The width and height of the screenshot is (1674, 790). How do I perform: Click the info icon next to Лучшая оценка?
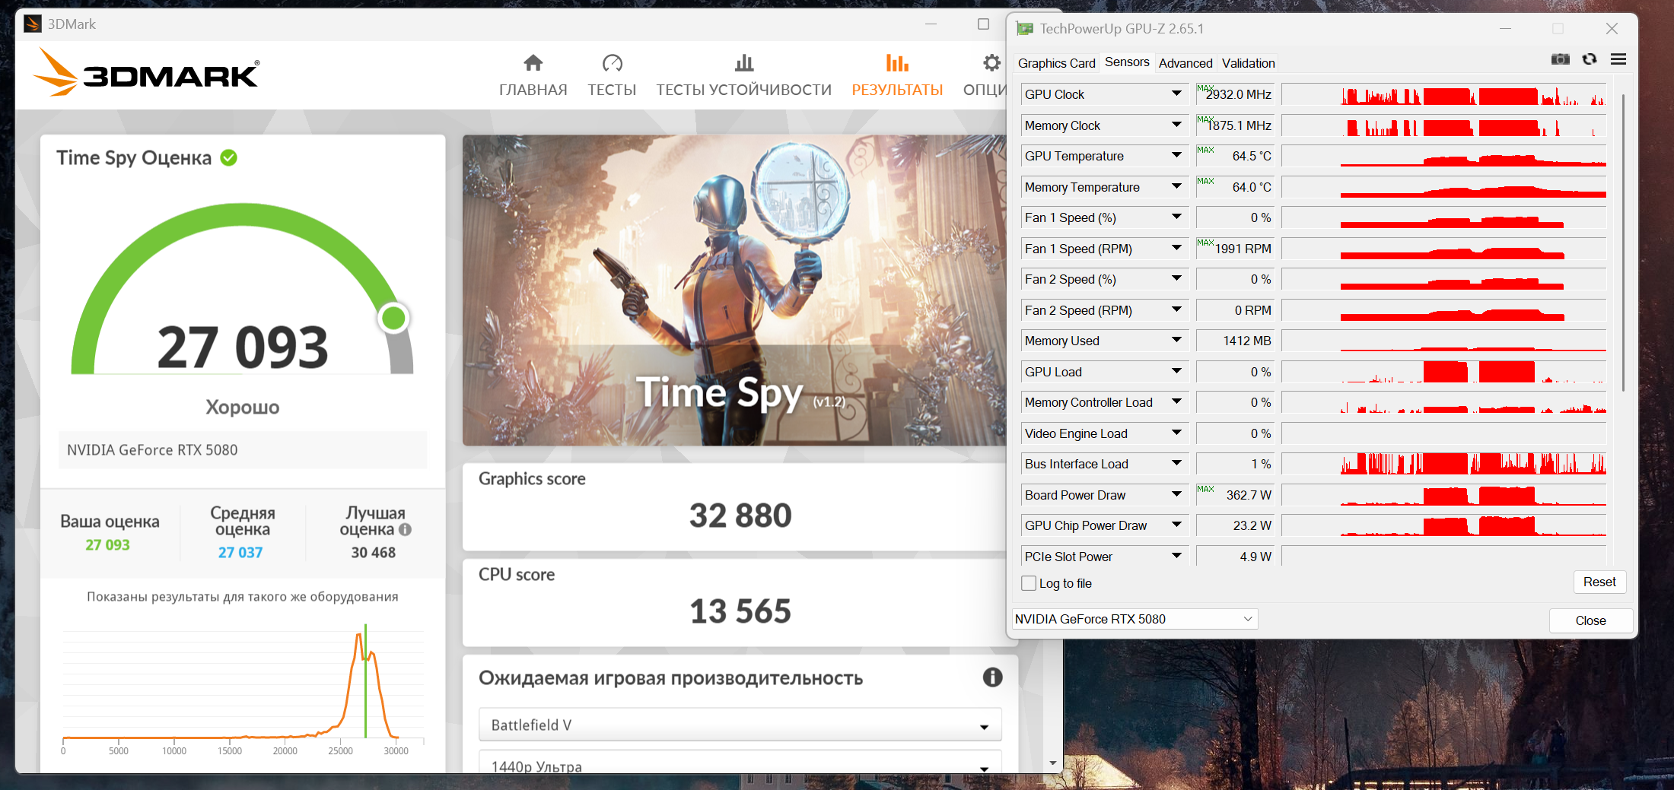coord(405,529)
